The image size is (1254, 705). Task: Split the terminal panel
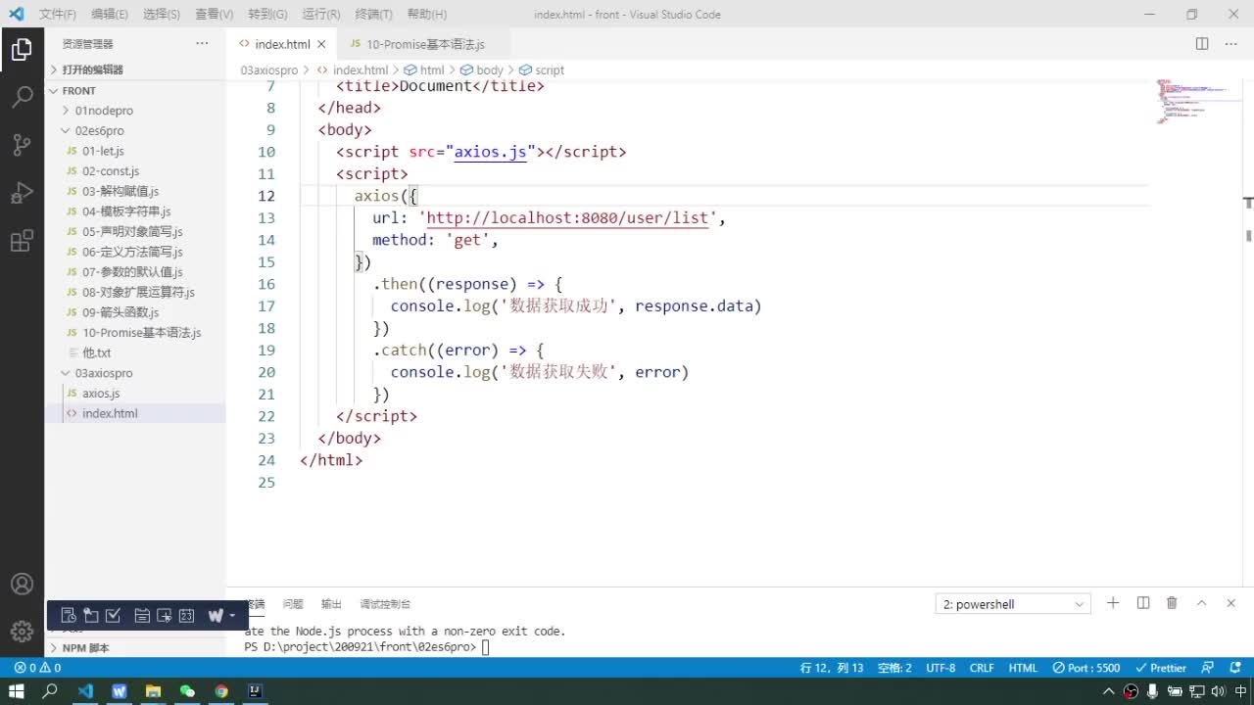point(1142,603)
